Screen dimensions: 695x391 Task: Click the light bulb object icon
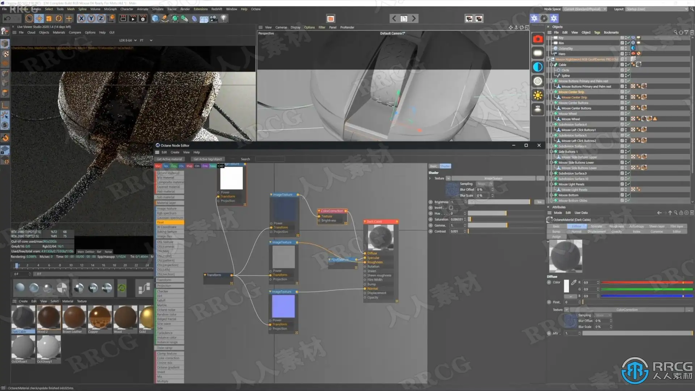point(224,18)
